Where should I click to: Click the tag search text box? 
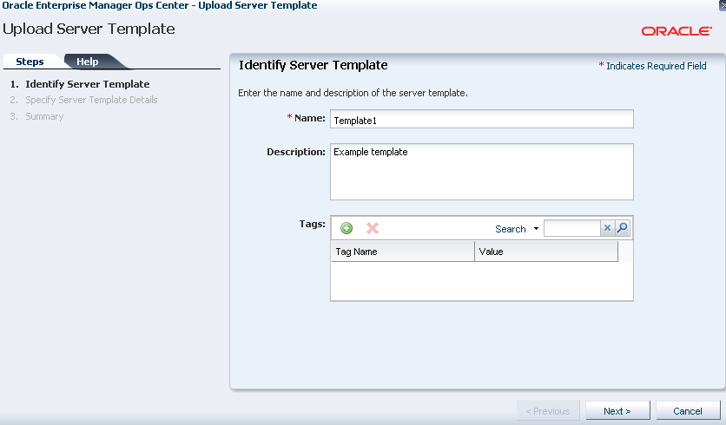[571, 228]
